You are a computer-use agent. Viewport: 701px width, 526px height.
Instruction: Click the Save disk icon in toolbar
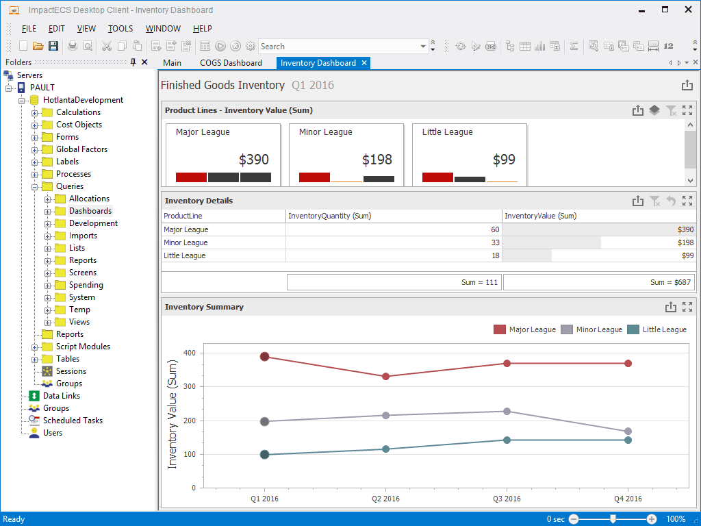(x=53, y=46)
